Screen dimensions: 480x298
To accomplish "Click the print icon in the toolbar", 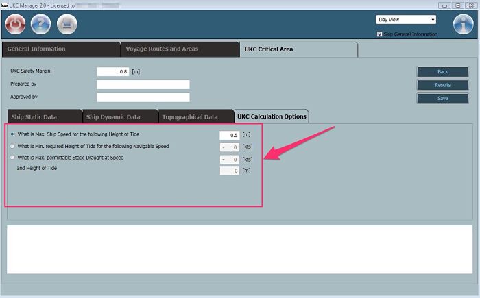I will pos(67,25).
